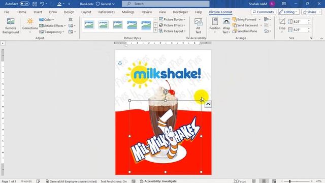Click the Save icon in title bar
Viewport: 325px width, 183px height.
(35, 4)
